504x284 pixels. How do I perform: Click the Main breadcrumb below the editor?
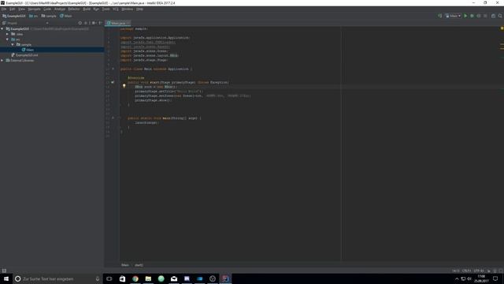click(125, 265)
